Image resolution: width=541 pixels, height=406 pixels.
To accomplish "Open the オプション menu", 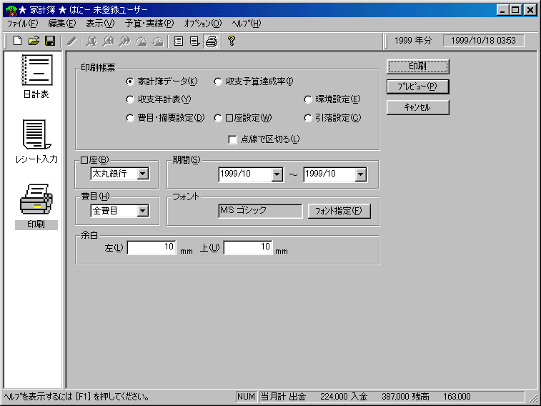I will tap(202, 24).
